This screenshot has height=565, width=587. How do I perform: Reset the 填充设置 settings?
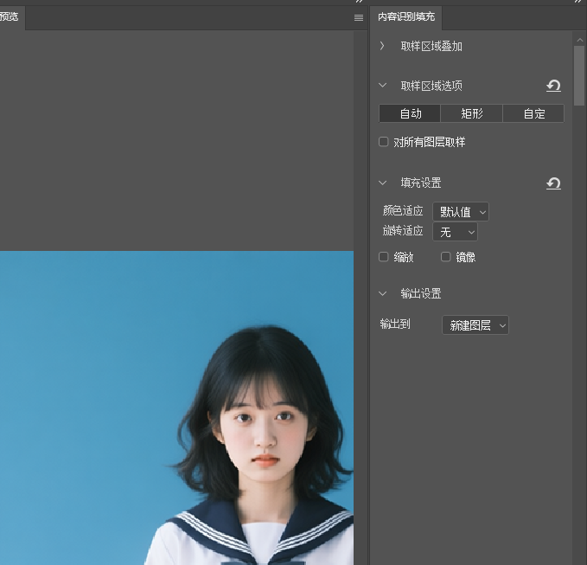pos(553,183)
